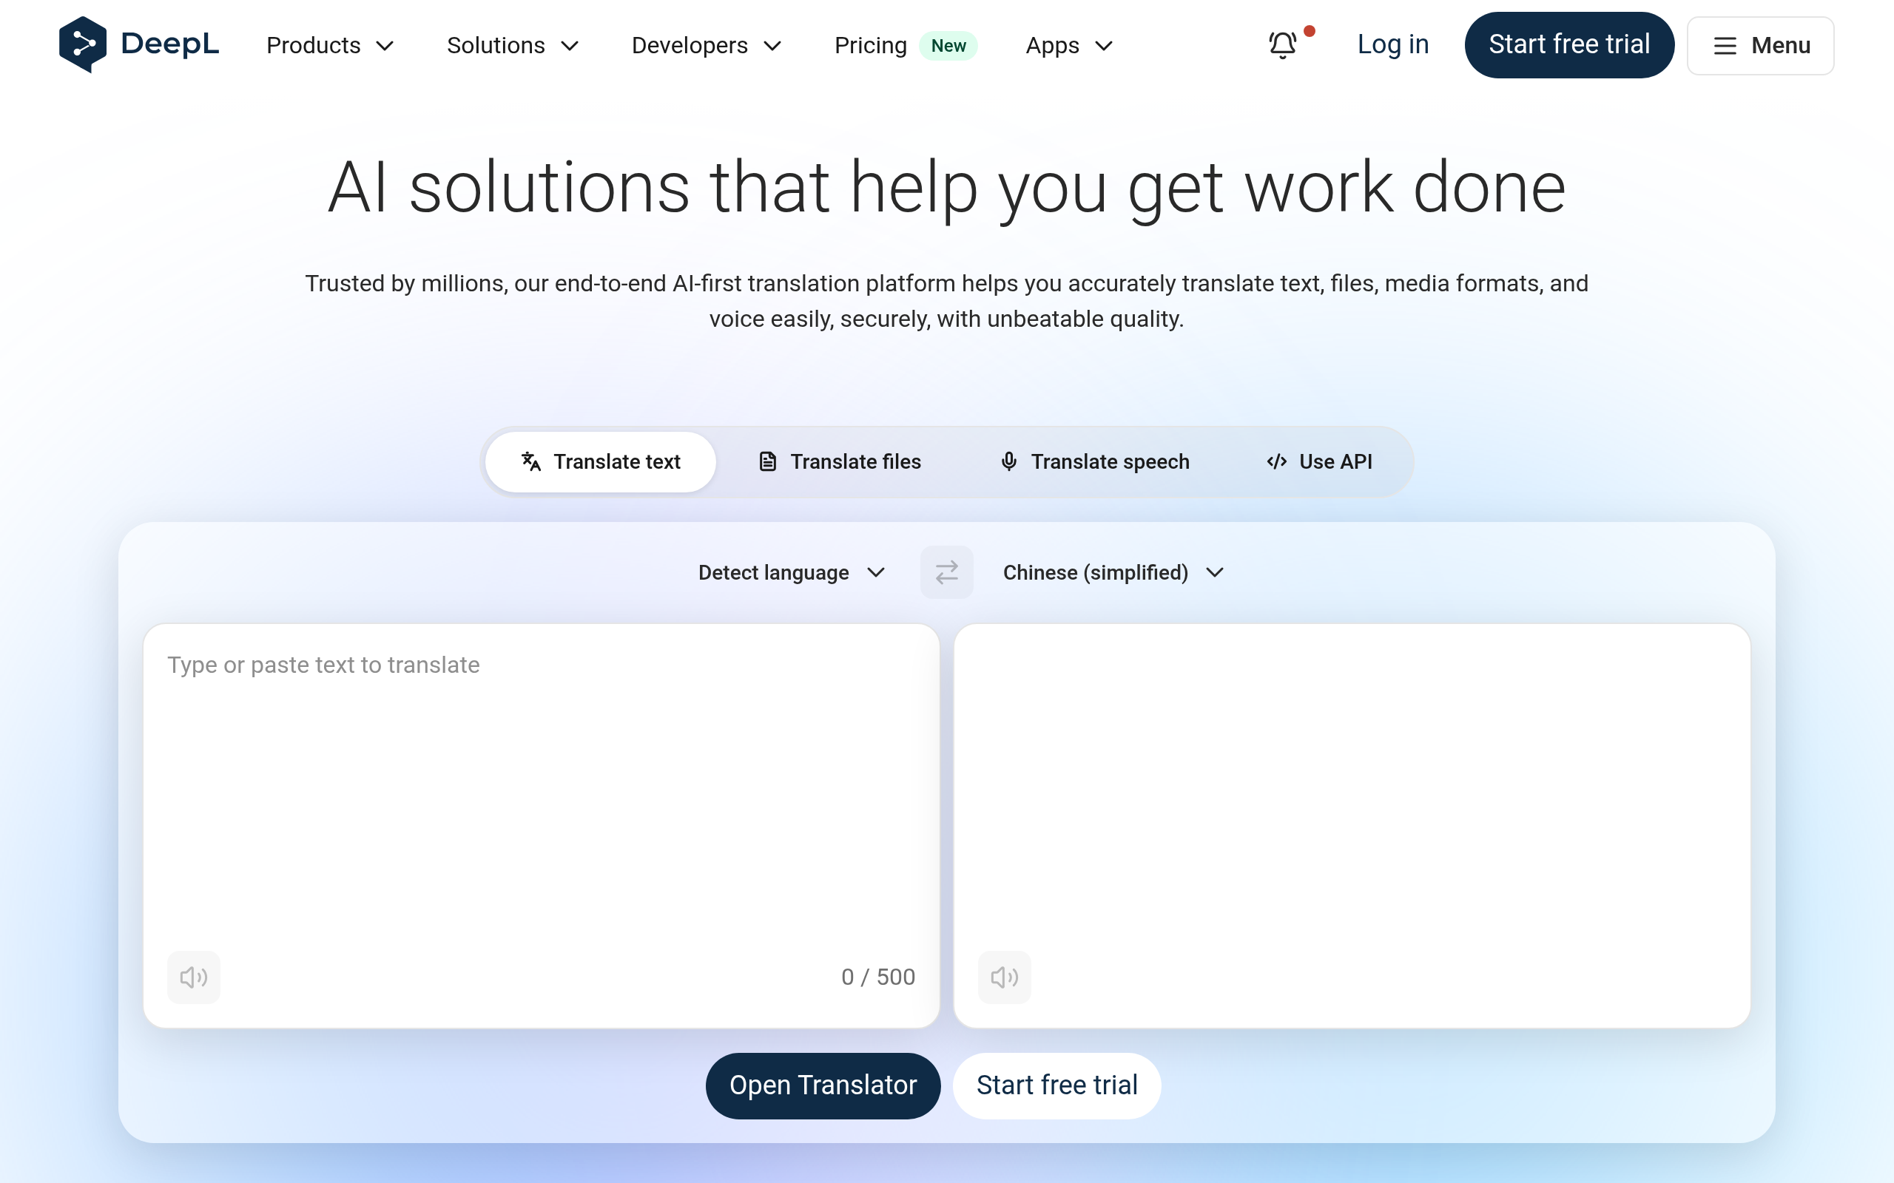Play source text audio speaker icon

[x=193, y=977]
